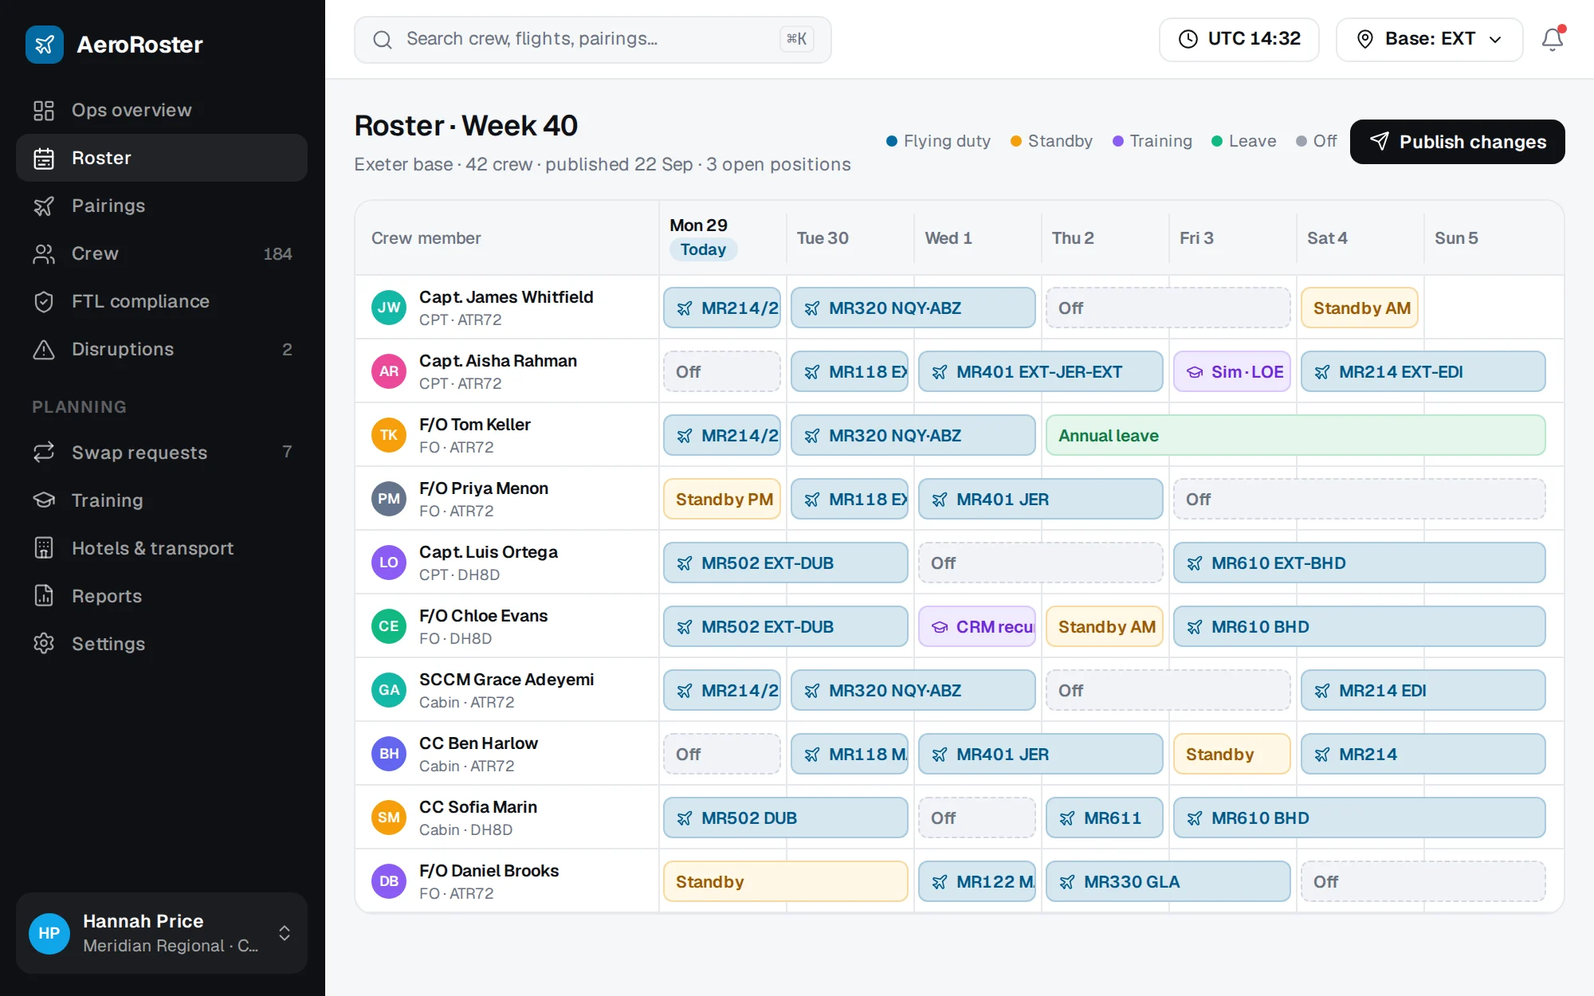Select Aisha Rahman's Sim · LOE duty
The image size is (1594, 996).
(1231, 371)
